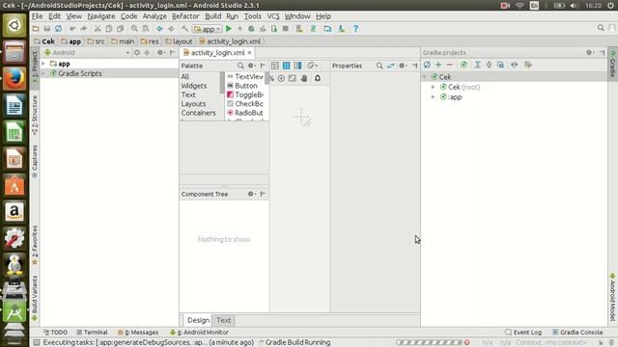Open the app run configuration dropdown
Viewport: 618px width, 347px height.
click(x=207, y=29)
